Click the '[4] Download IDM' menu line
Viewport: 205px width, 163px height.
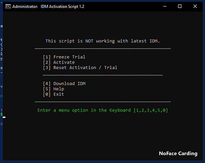click(x=64, y=83)
